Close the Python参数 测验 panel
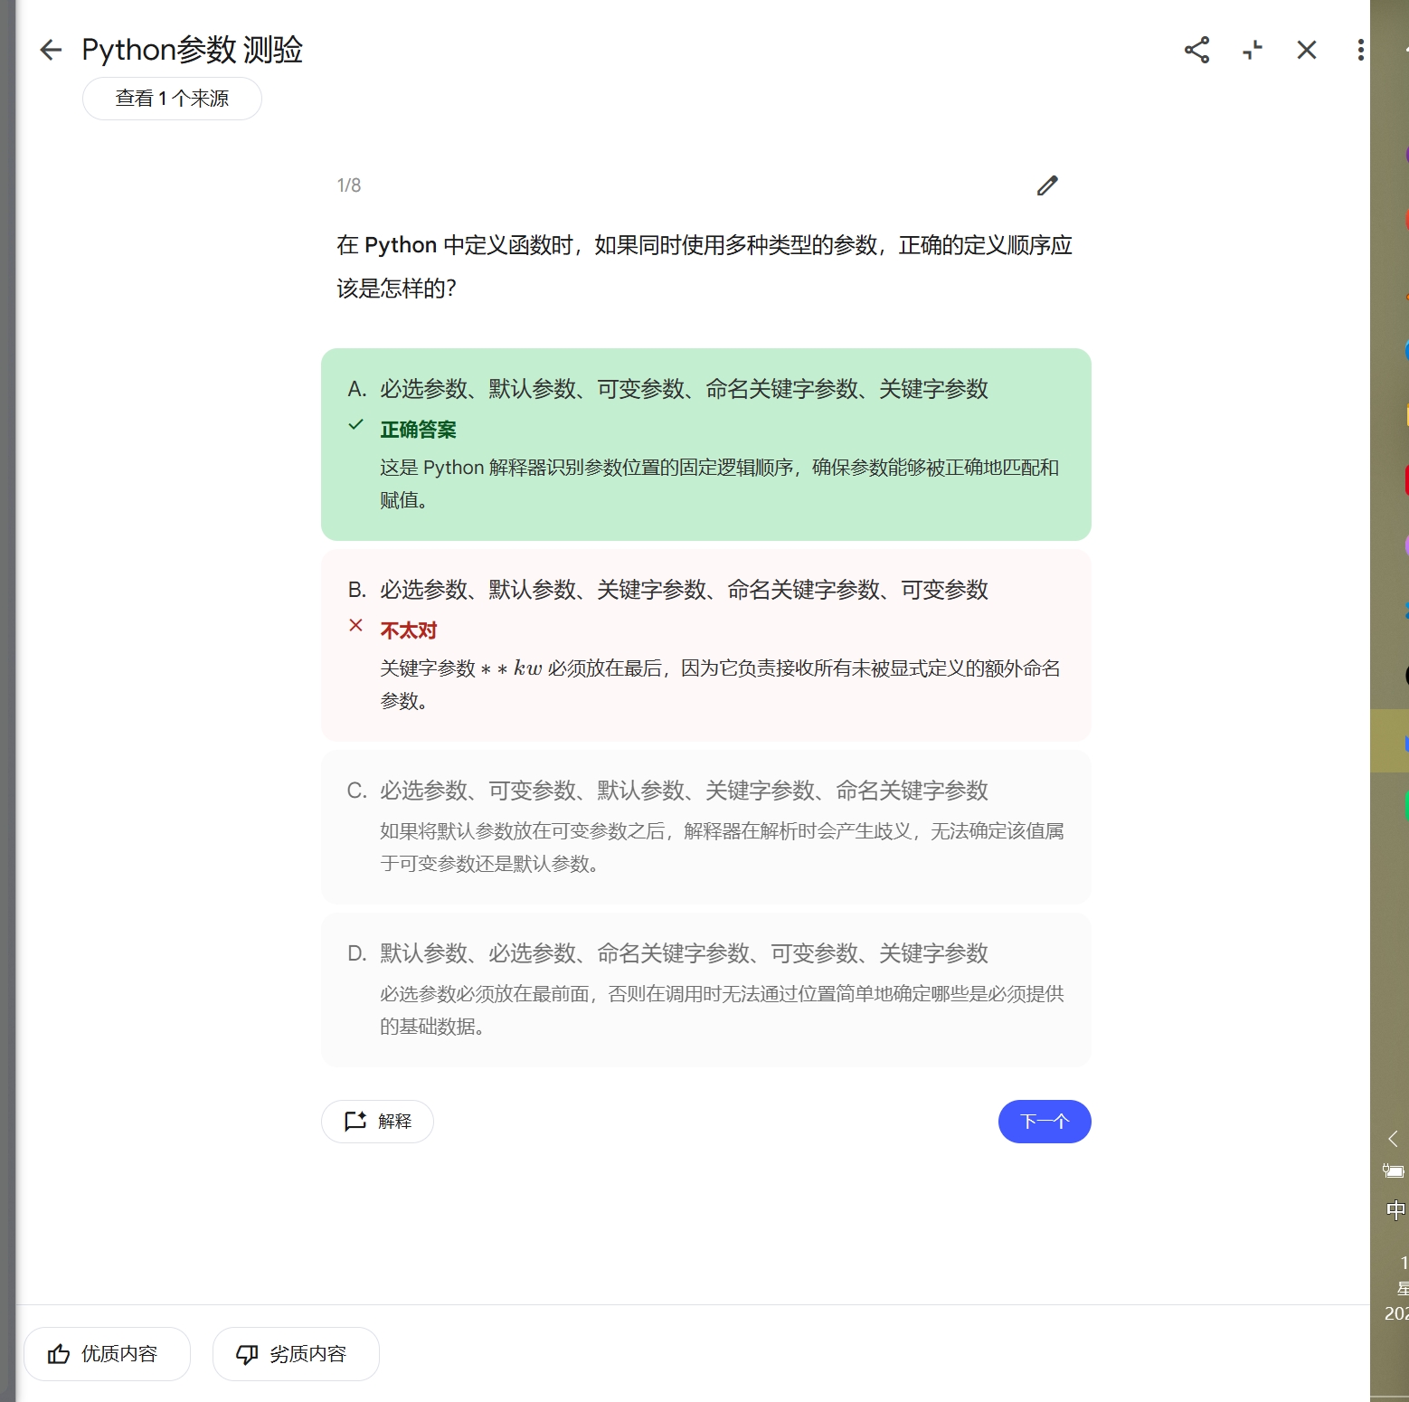The image size is (1409, 1402). pos(1307,50)
